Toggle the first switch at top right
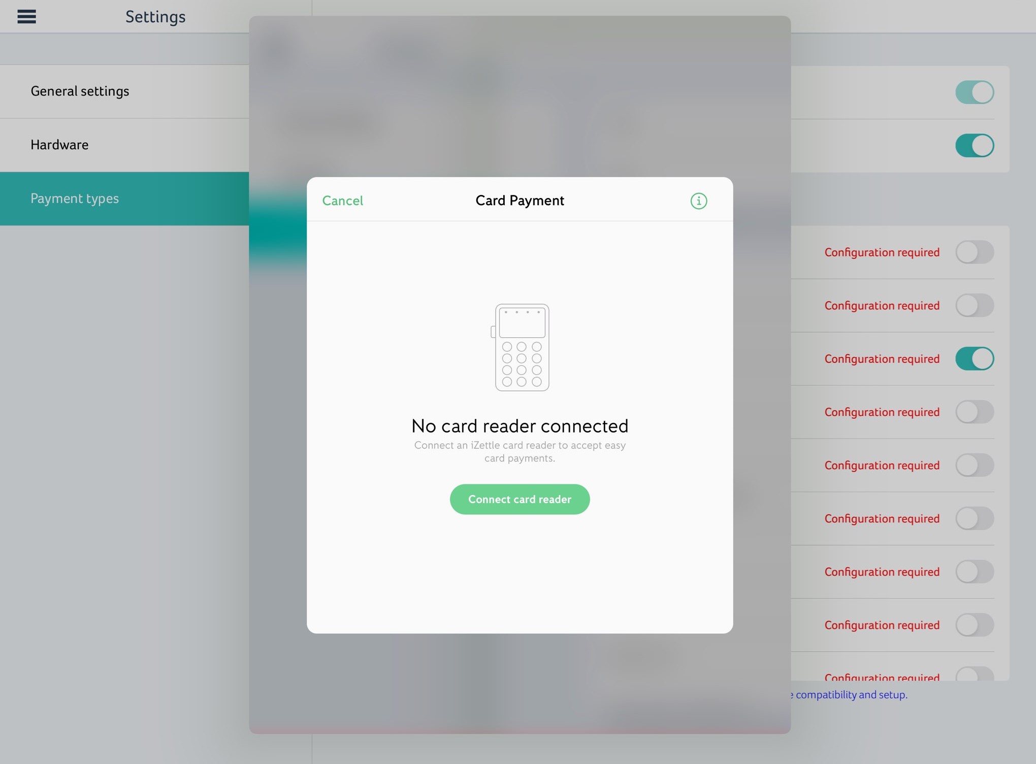 pyautogui.click(x=974, y=92)
